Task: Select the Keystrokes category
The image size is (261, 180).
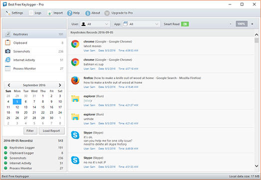Action: (x=34, y=34)
